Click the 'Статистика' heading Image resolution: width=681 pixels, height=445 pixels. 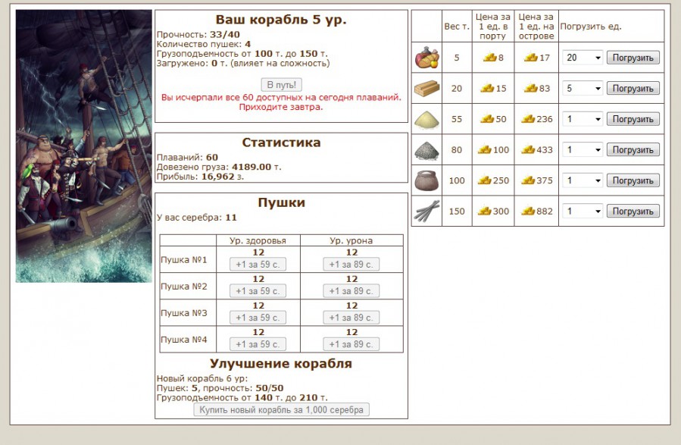[x=282, y=143]
